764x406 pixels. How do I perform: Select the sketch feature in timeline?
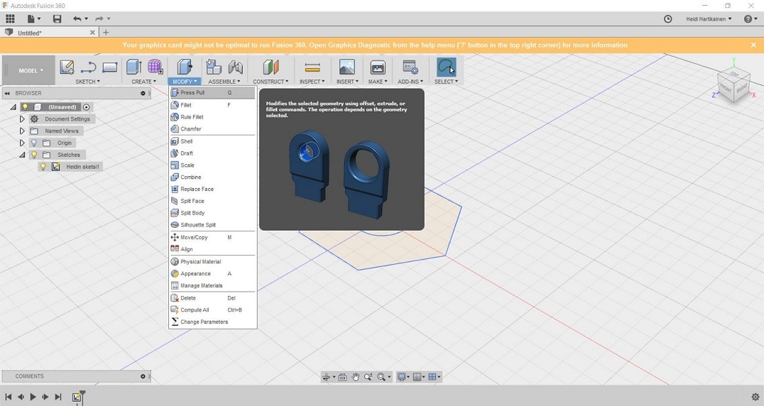click(77, 397)
